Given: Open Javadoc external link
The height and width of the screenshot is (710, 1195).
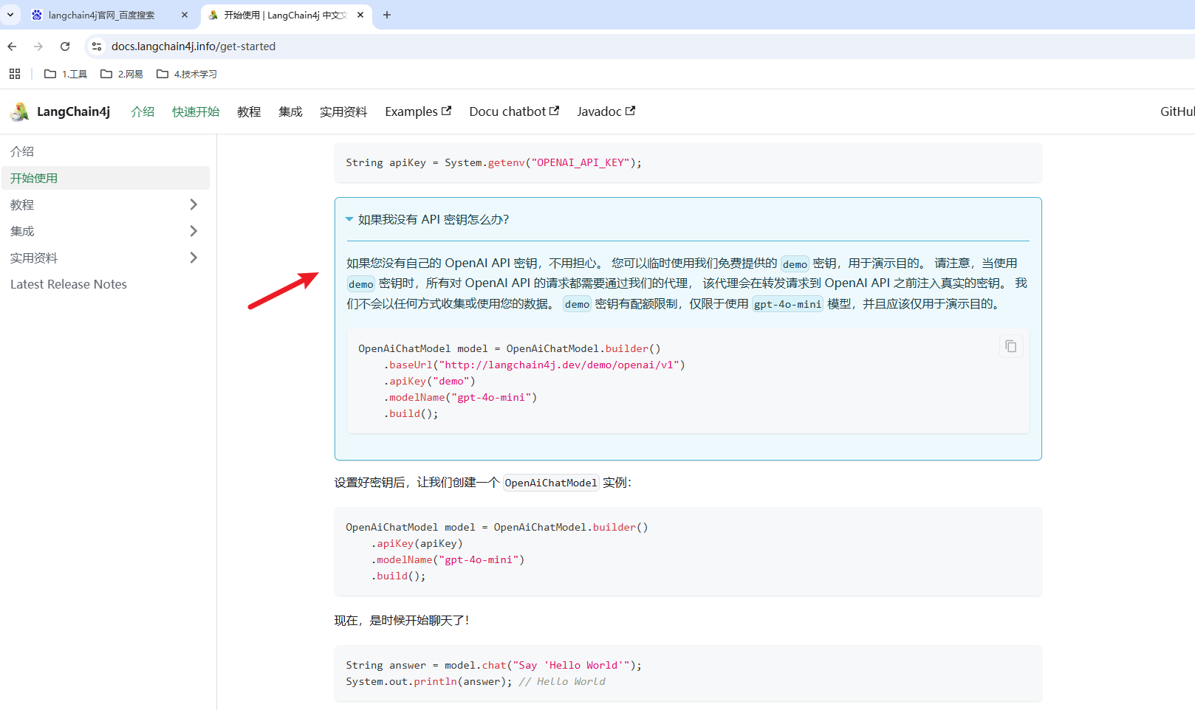Looking at the screenshot, I should point(606,111).
